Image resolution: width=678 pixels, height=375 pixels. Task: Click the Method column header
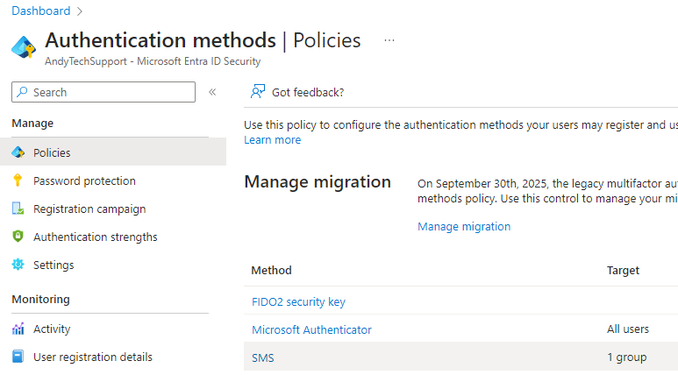(272, 271)
